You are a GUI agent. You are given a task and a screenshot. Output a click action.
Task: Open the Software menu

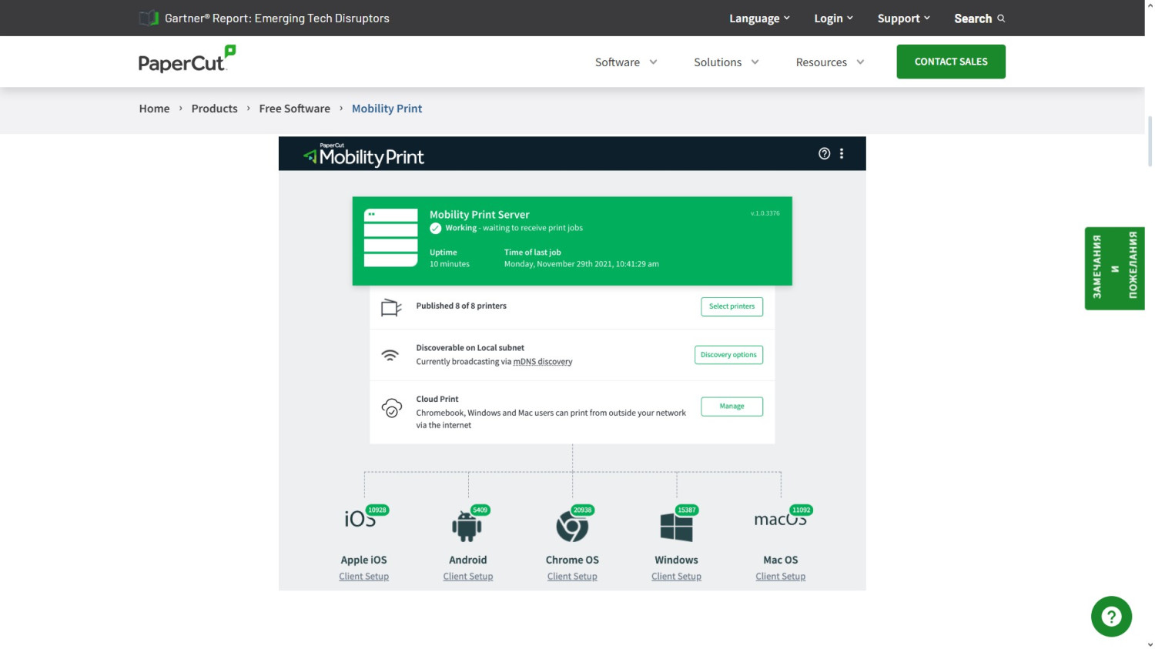coord(625,62)
